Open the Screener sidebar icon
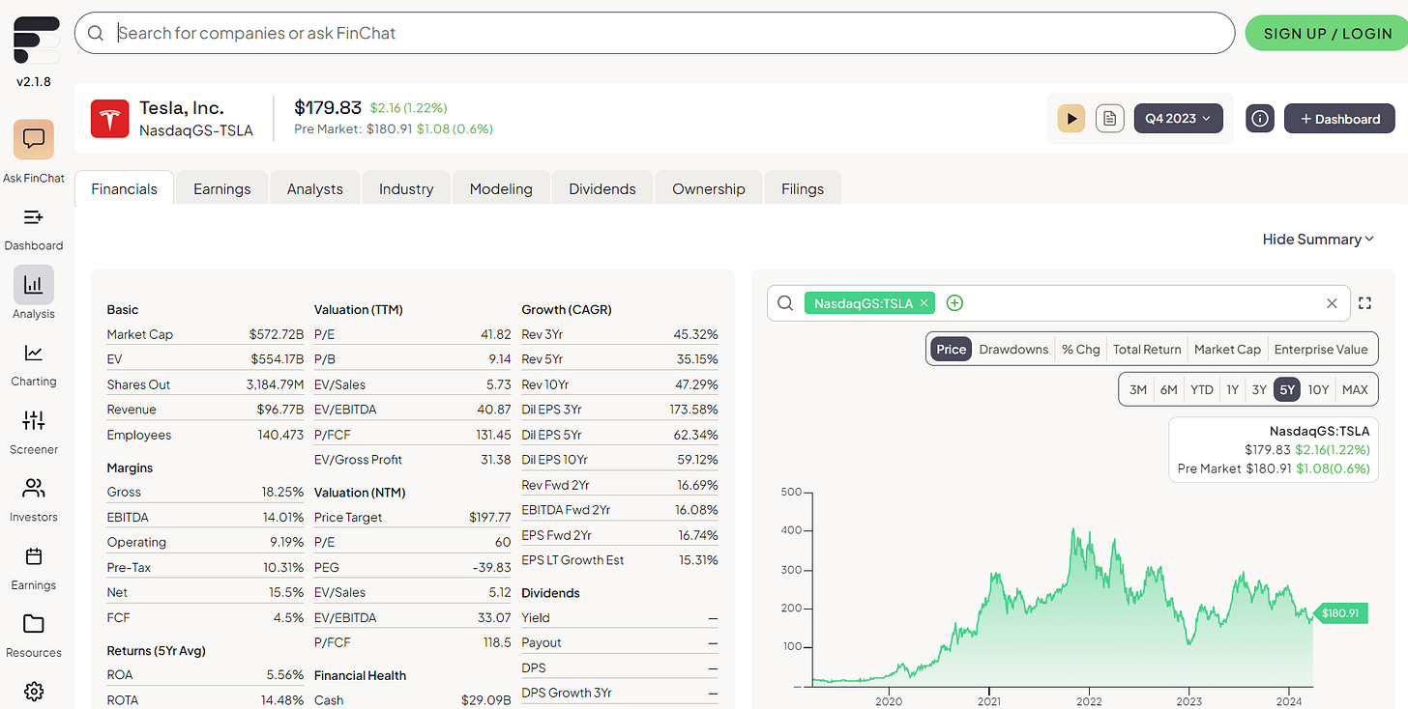 tap(34, 420)
